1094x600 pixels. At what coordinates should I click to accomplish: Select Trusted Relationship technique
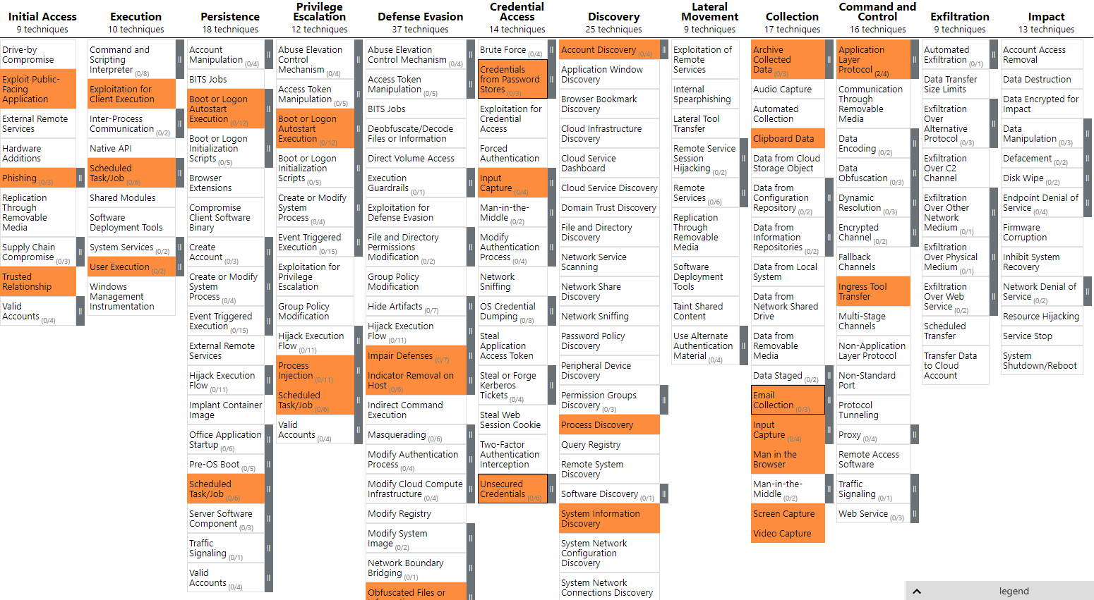tap(38, 281)
